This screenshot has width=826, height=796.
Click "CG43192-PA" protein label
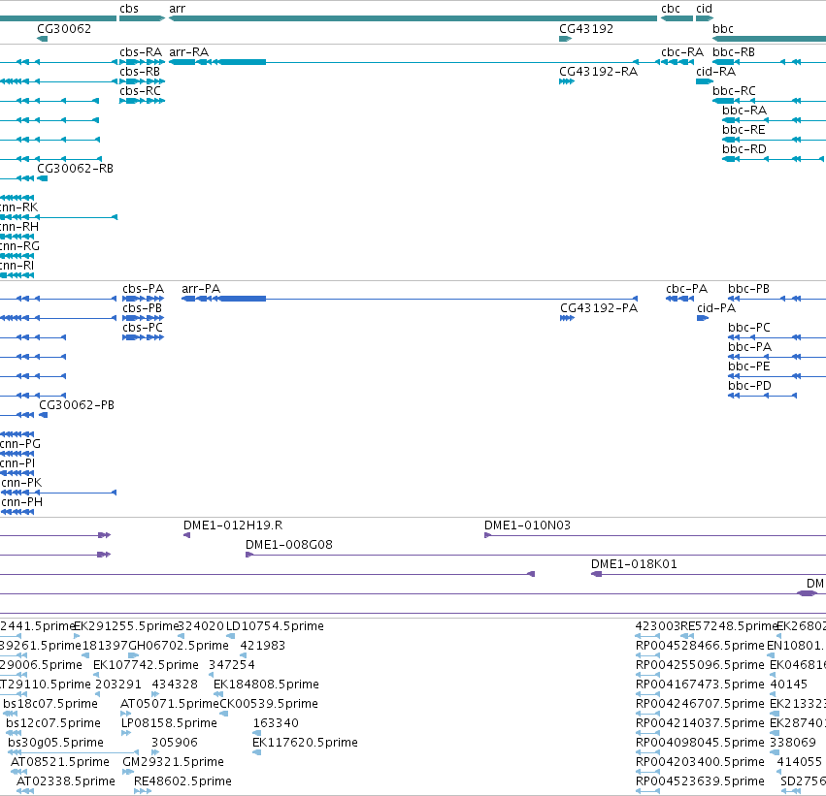[599, 309]
